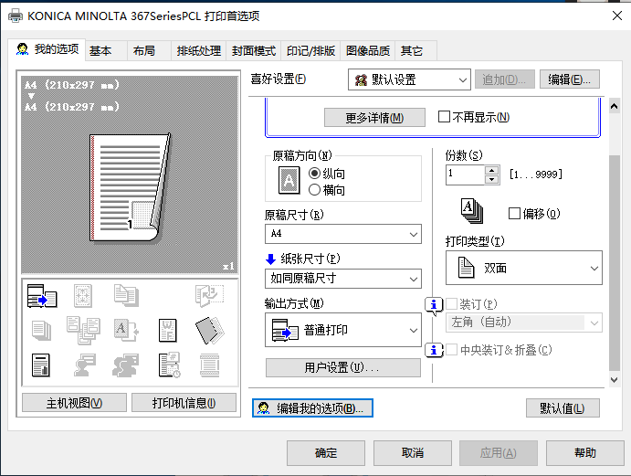
Task: Click the paper preview thumbnail with curled page
Action: click(130, 187)
